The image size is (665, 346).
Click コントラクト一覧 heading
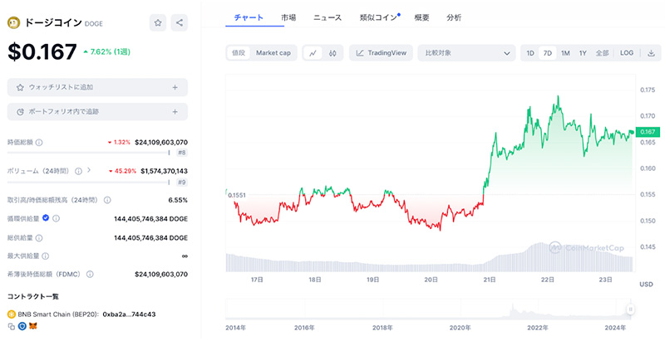33,296
